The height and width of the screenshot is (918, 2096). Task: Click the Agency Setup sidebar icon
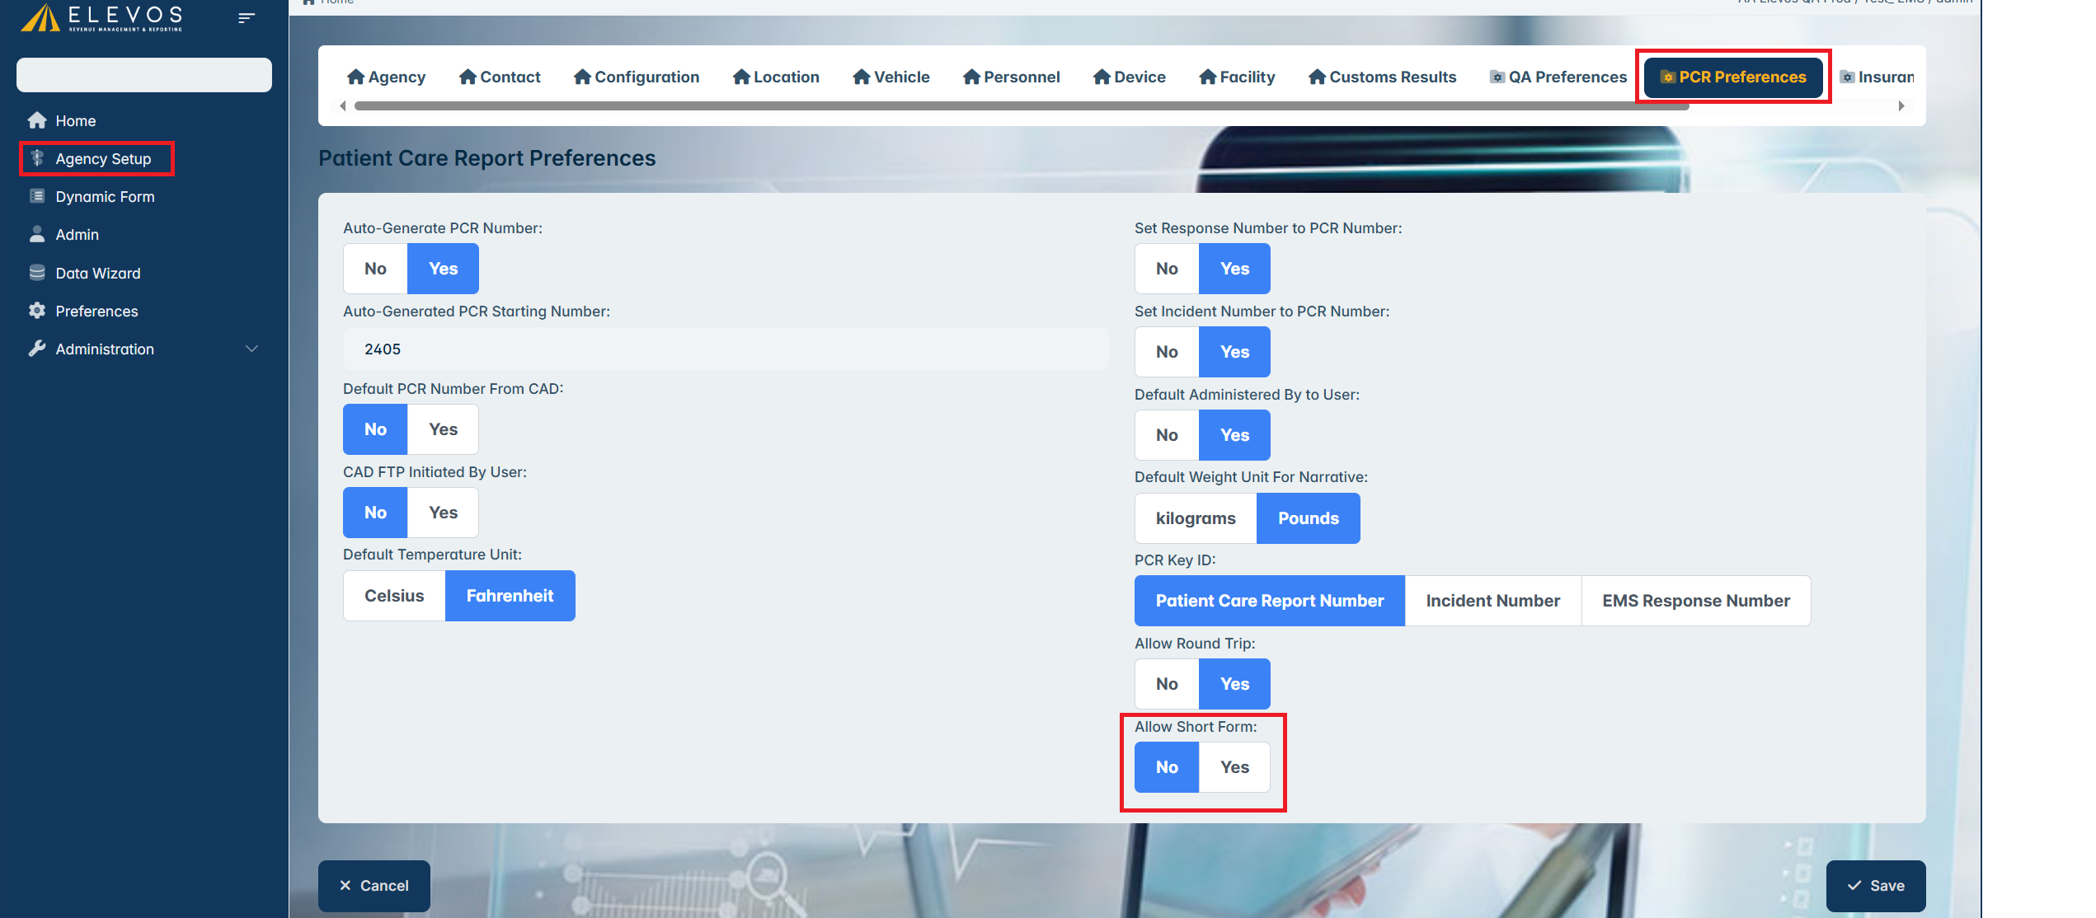[x=37, y=158]
